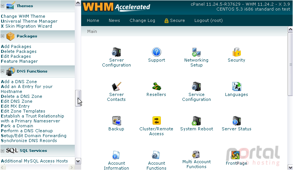293x170 pixels.
Task: Open the Networking Setup icon
Action: pyautogui.click(x=196, y=52)
